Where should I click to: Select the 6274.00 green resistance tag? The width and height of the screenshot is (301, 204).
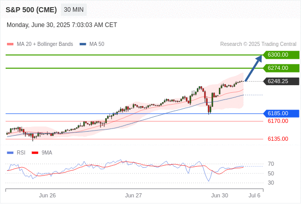(x=281, y=68)
